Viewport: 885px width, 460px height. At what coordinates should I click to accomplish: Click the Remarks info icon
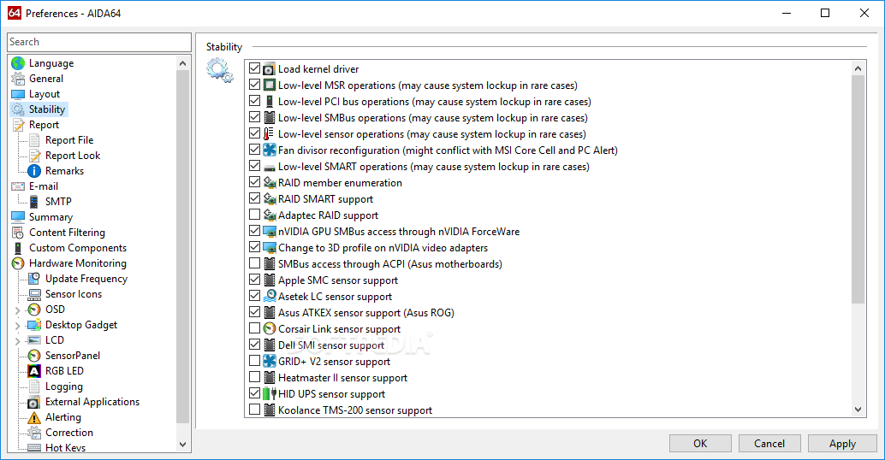[x=34, y=171]
